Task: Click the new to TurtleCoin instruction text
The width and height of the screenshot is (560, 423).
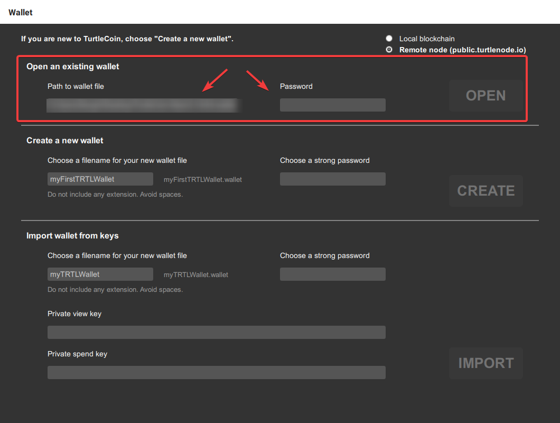Action: (x=127, y=39)
